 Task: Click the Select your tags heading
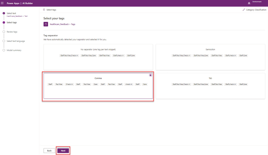(x=54, y=18)
